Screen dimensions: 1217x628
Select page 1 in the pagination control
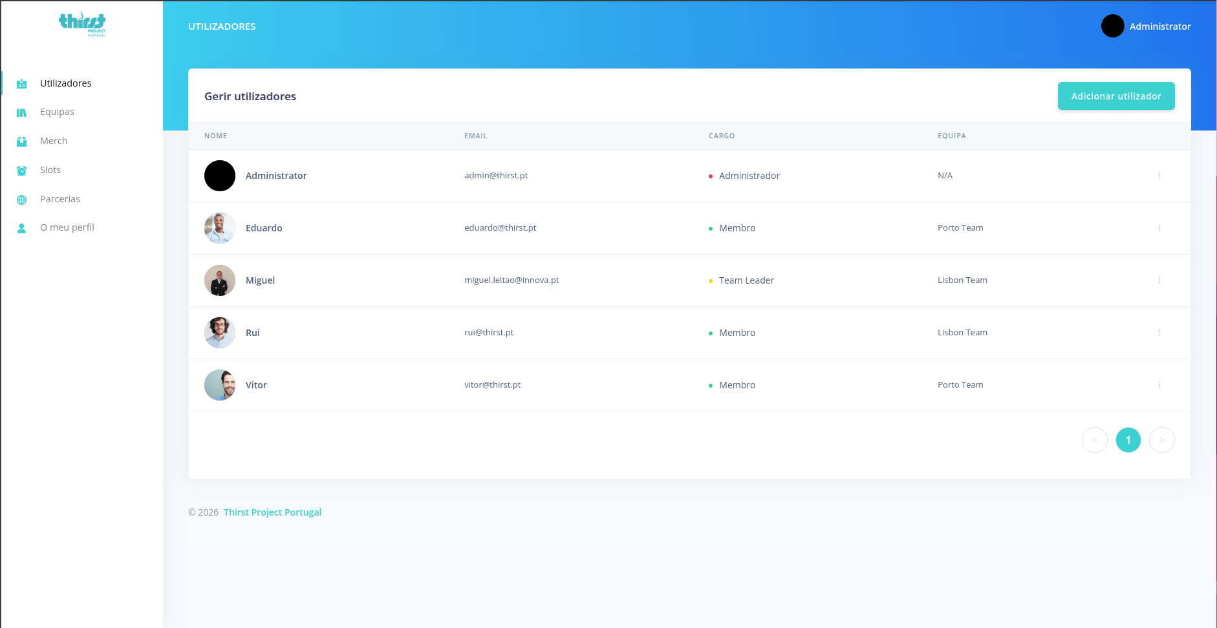pos(1128,439)
